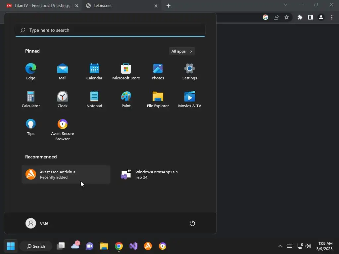Open the power options button

[192, 223]
